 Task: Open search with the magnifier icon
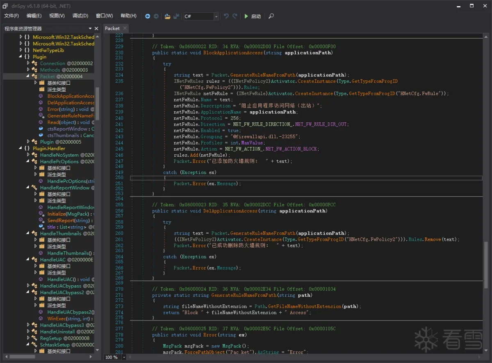point(271,16)
